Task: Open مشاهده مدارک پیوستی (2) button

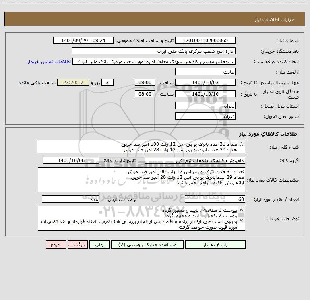Action: 147,245
